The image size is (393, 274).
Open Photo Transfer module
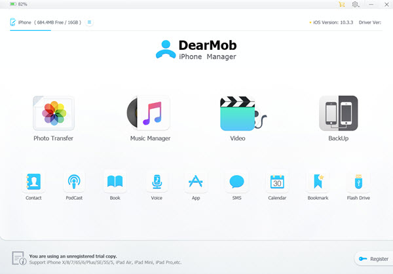coord(54,113)
